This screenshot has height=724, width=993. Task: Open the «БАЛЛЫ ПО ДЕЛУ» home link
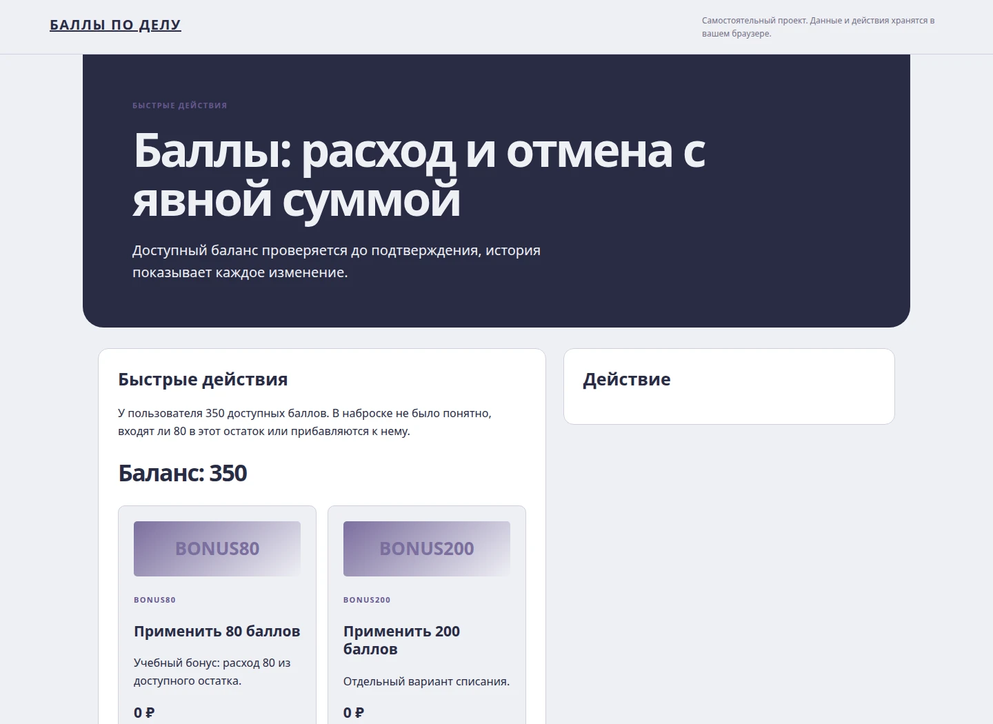pyautogui.click(x=115, y=25)
